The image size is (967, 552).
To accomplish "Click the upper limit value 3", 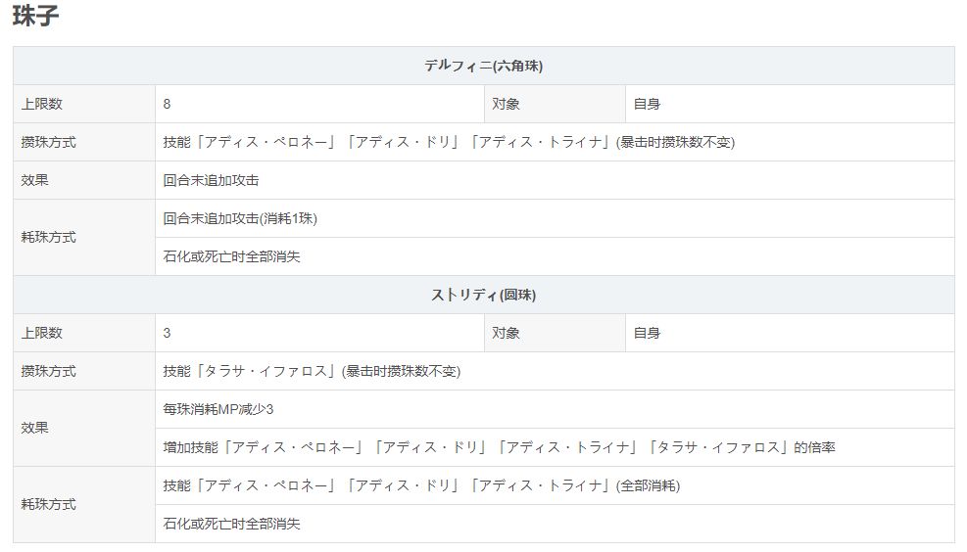I will point(168,333).
